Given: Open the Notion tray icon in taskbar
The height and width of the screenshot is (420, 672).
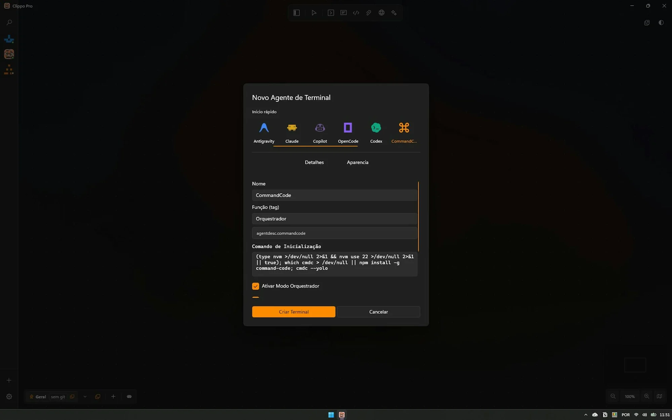Looking at the screenshot, I should [605, 415].
